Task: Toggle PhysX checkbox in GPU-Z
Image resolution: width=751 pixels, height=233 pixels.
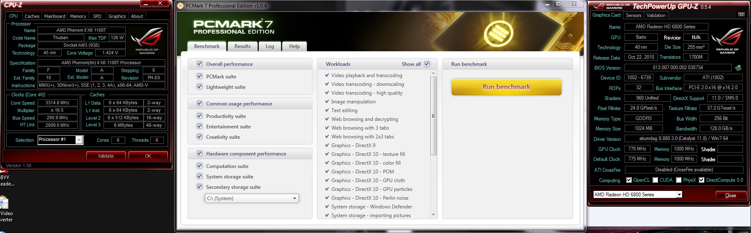Action: point(679,180)
